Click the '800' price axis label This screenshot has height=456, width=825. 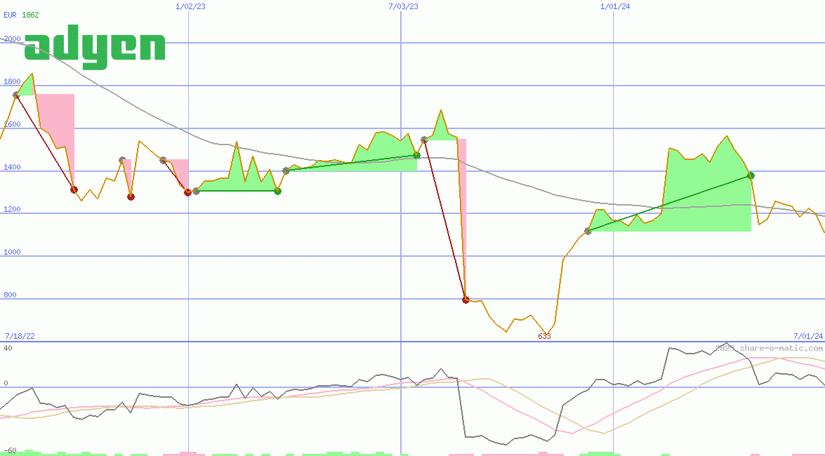(10, 295)
